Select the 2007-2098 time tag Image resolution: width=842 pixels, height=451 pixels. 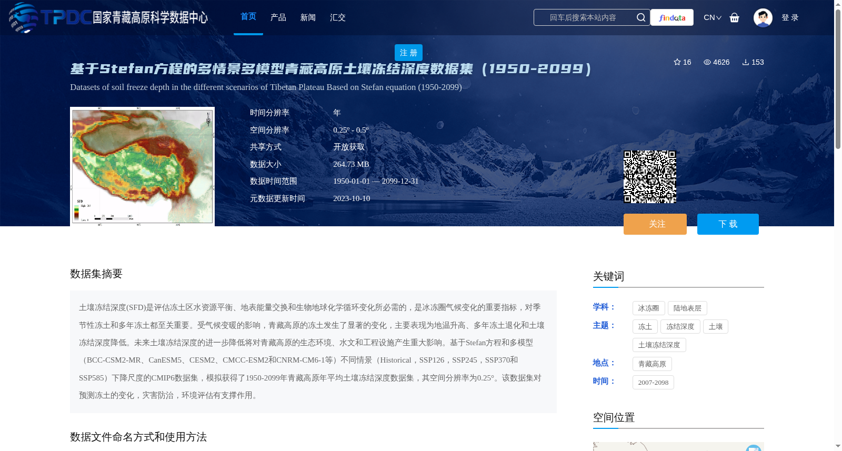click(x=653, y=383)
